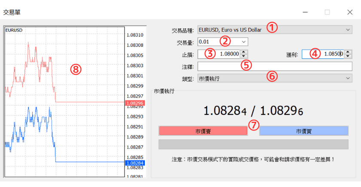This screenshot has height=187, width=361.
Task: Close the 交易單 order window
Action: (349, 12)
